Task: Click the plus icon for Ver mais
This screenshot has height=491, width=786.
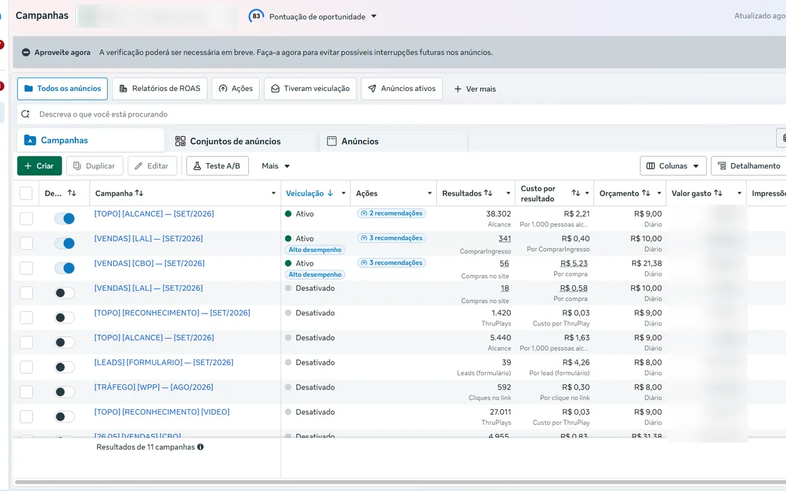Action: [x=458, y=89]
